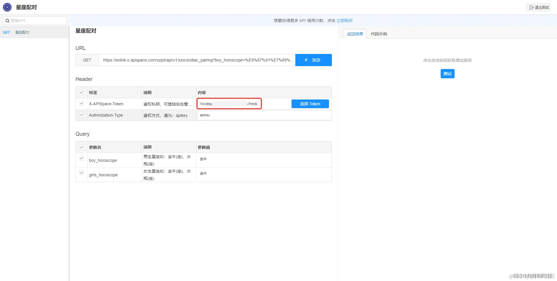Switch to the 代码示例 tab
Viewport: 557px width, 281px height.
click(x=379, y=34)
